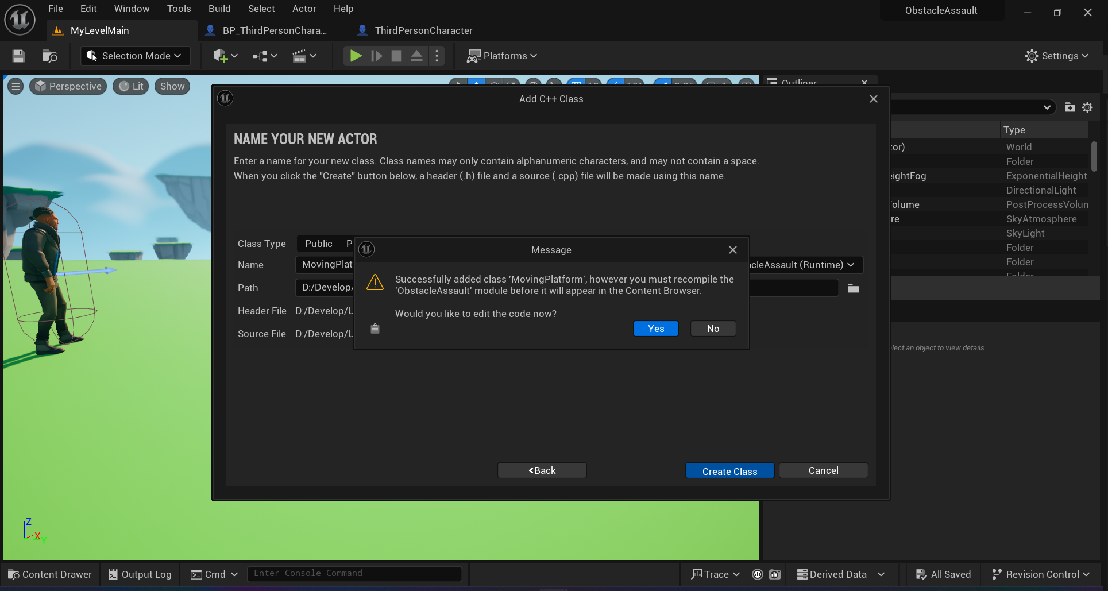Viewport: 1108px width, 591px height.
Task: Switch to the ThirdPersonCharacter tab
Action: (416, 30)
